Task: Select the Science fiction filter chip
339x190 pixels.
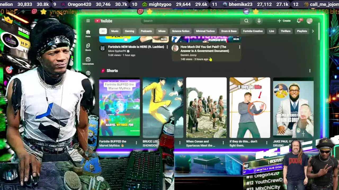Action: pos(181,31)
